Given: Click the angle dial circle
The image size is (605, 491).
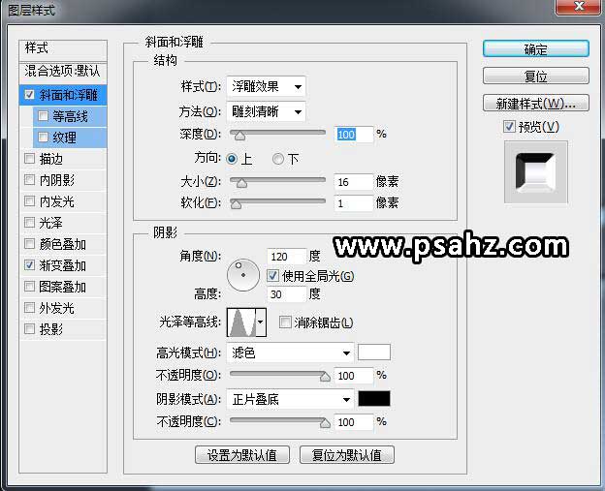Looking at the screenshot, I should [242, 275].
